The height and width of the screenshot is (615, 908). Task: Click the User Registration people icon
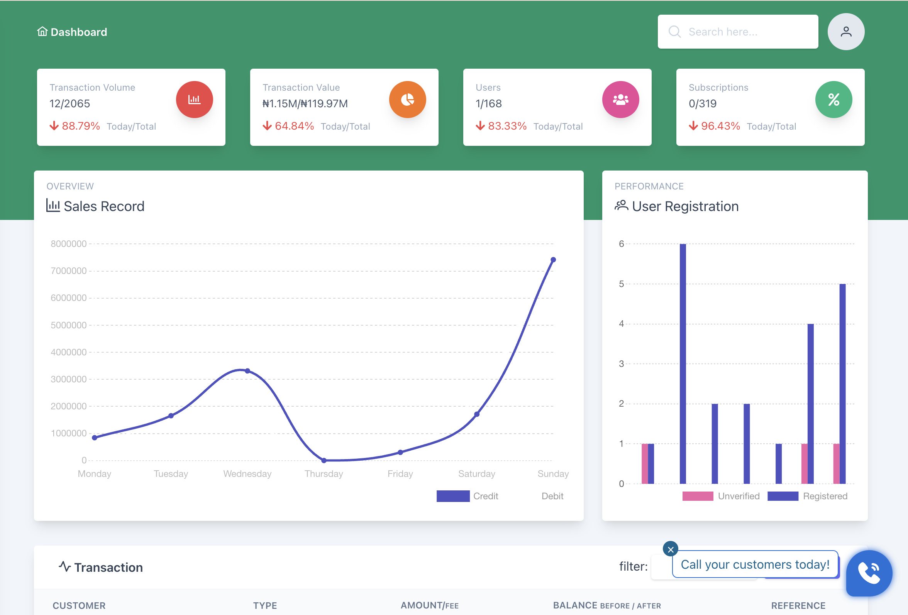(621, 205)
